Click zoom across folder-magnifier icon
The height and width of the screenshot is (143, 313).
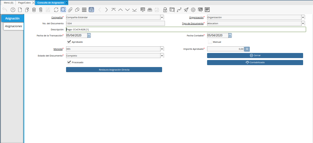tap(172, 10)
